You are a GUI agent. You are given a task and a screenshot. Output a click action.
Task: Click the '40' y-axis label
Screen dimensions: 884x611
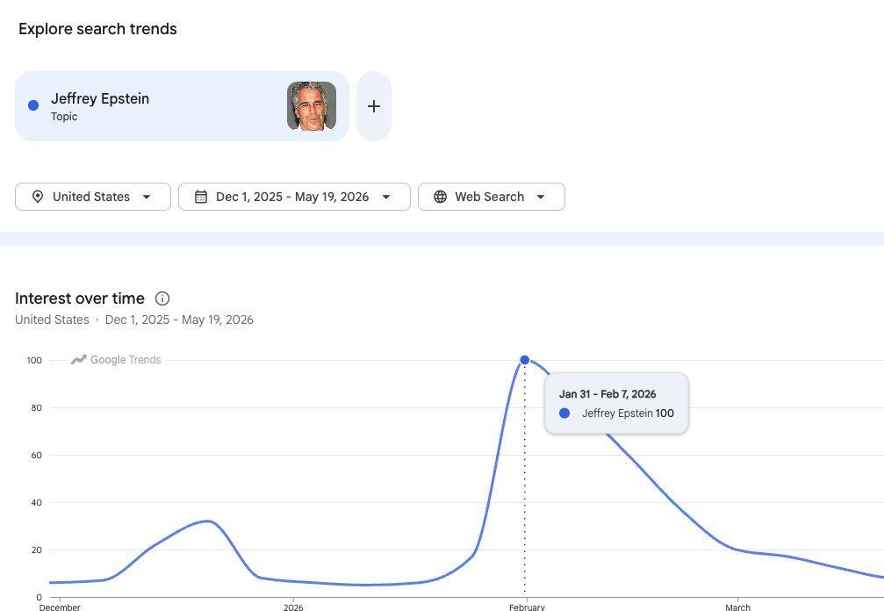click(37, 502)
